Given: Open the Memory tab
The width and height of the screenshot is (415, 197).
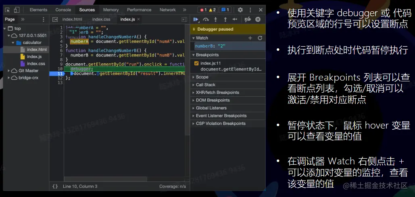Looking at the screenshot, I should click(x=111, y=10).
